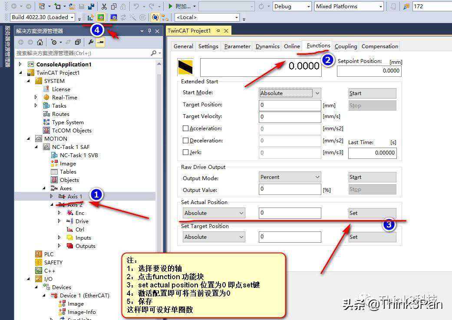Viewport: 452px width, 320px height.
Task: Switch to the Functions tab
Action: pos(318,46)
